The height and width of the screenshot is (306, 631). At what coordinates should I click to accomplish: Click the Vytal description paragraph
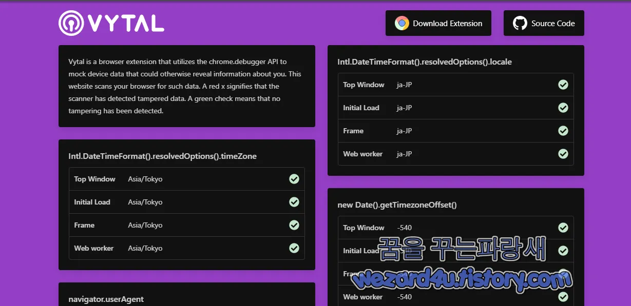click(185, 86)
